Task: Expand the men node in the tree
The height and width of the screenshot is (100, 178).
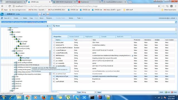Action: coord(12,77)
